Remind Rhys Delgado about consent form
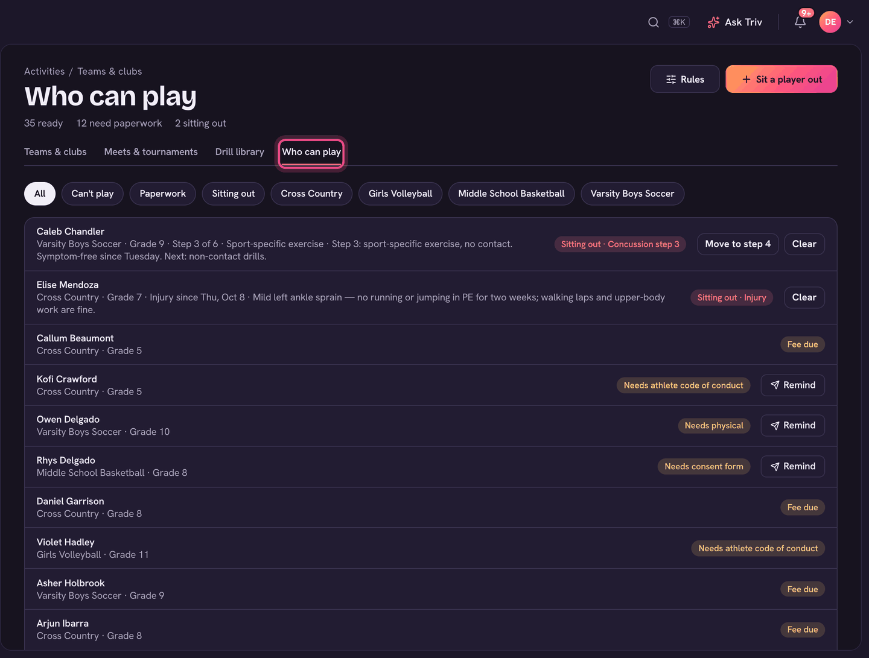This screenshot has width=869, height=658. 793,467
